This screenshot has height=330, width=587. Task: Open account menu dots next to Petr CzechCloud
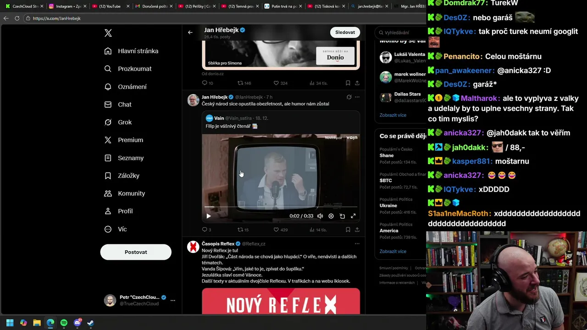(x=173, y=300)
